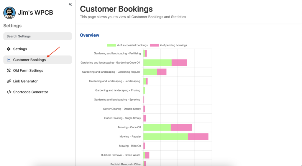Click the pink Mowing - Once Off bar

coord(181,127)
